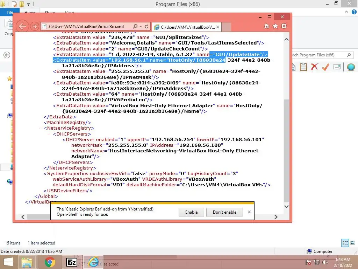Click the Paste clipboard toolbar icon
This screenshot has height=269, width=358.
303,67
